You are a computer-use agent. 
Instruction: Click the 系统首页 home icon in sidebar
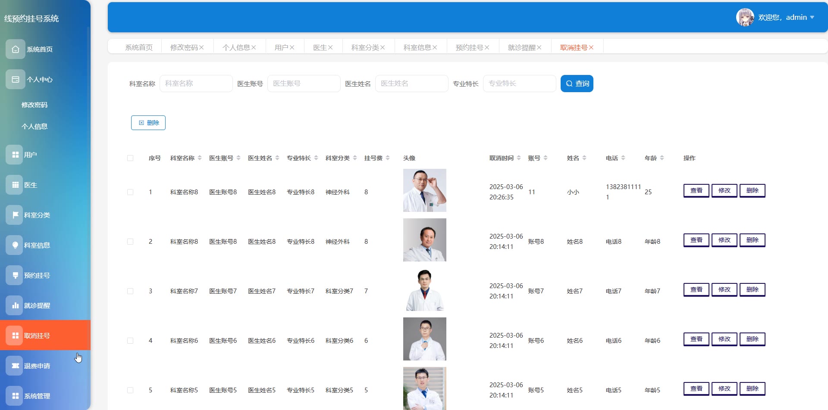tap(16, 49)
